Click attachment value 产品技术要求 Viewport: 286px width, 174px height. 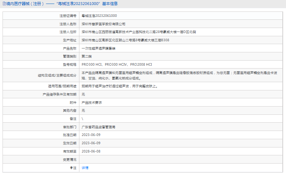click(92, 103)
